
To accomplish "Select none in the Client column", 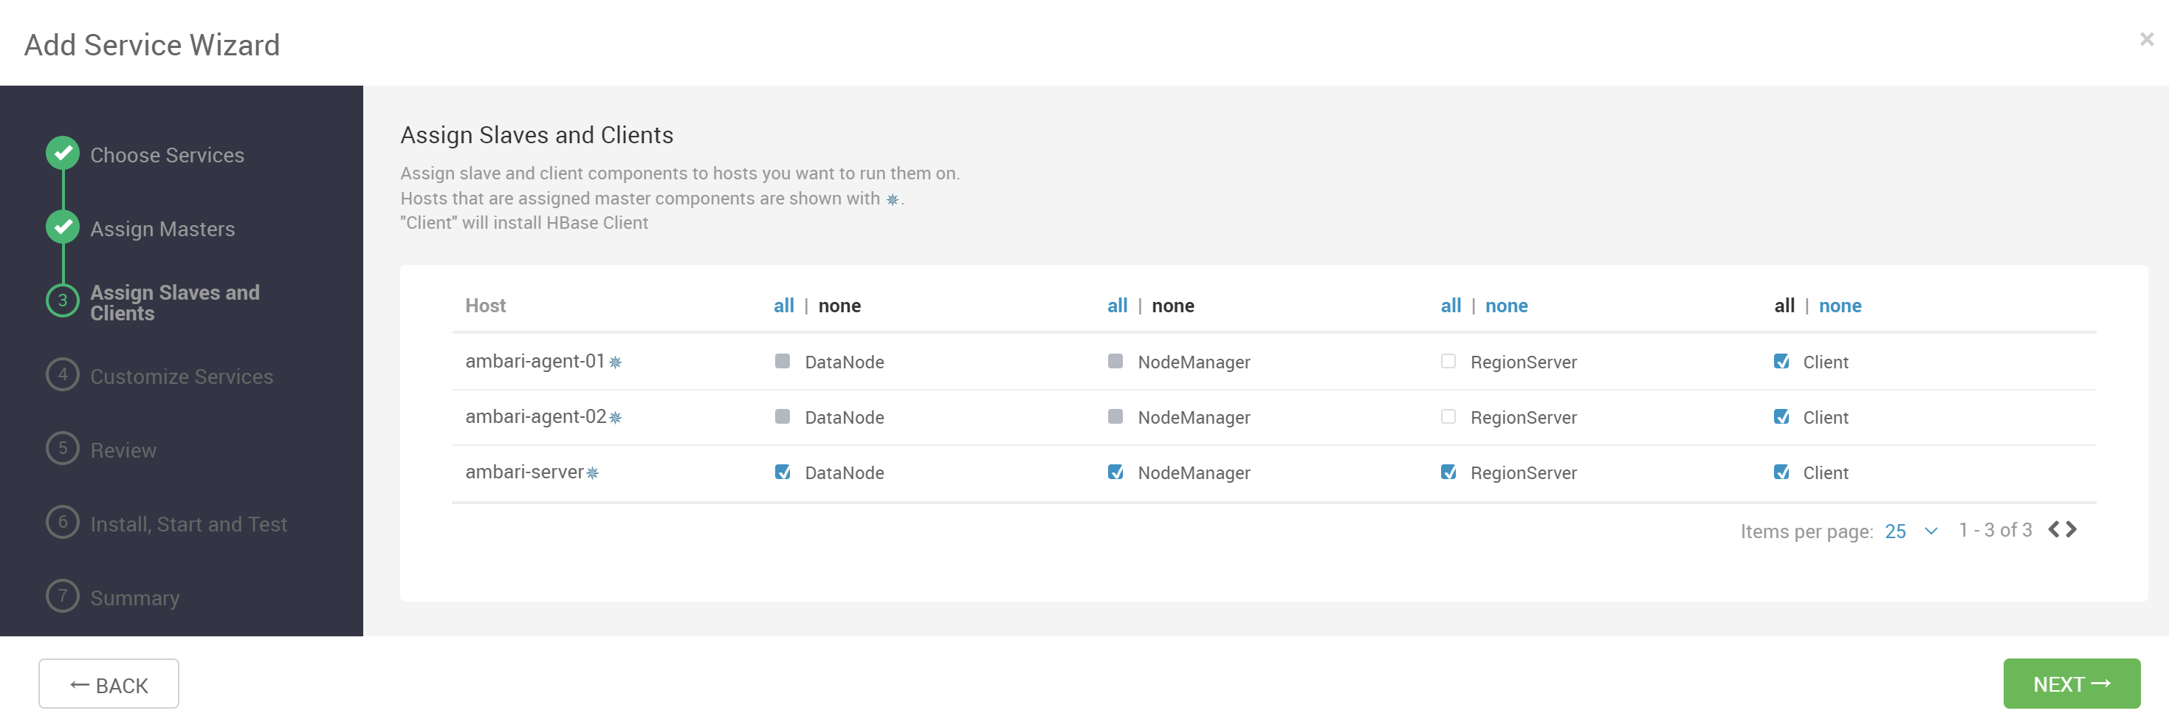I will pos(1840,306).
